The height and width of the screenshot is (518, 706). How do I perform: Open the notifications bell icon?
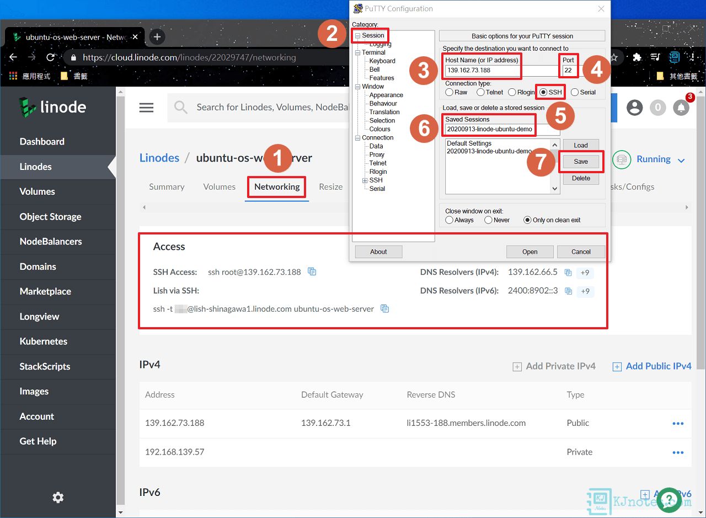coord(681,108)
